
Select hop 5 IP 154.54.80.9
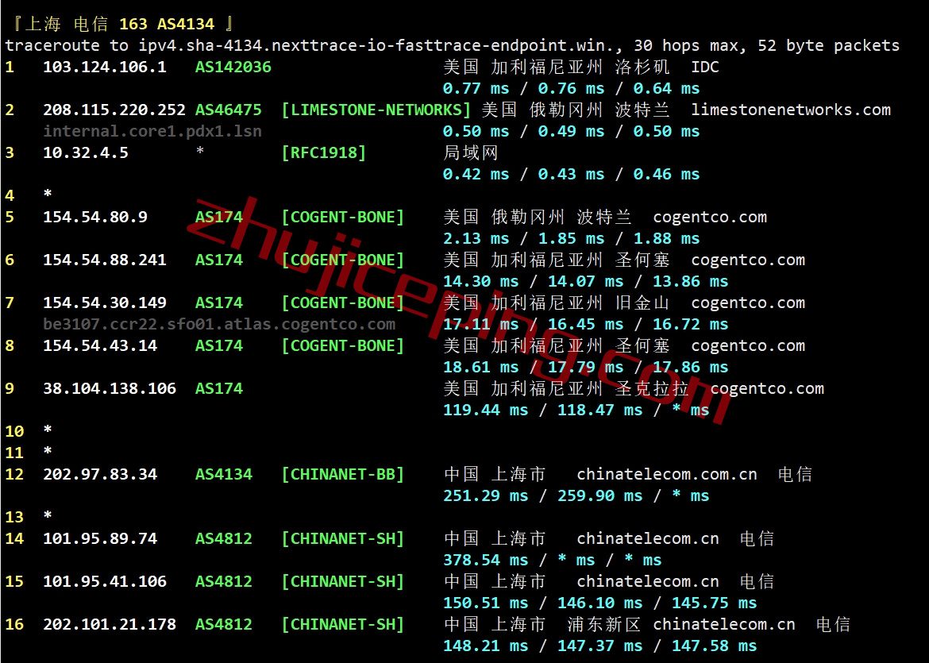(95, 217)
